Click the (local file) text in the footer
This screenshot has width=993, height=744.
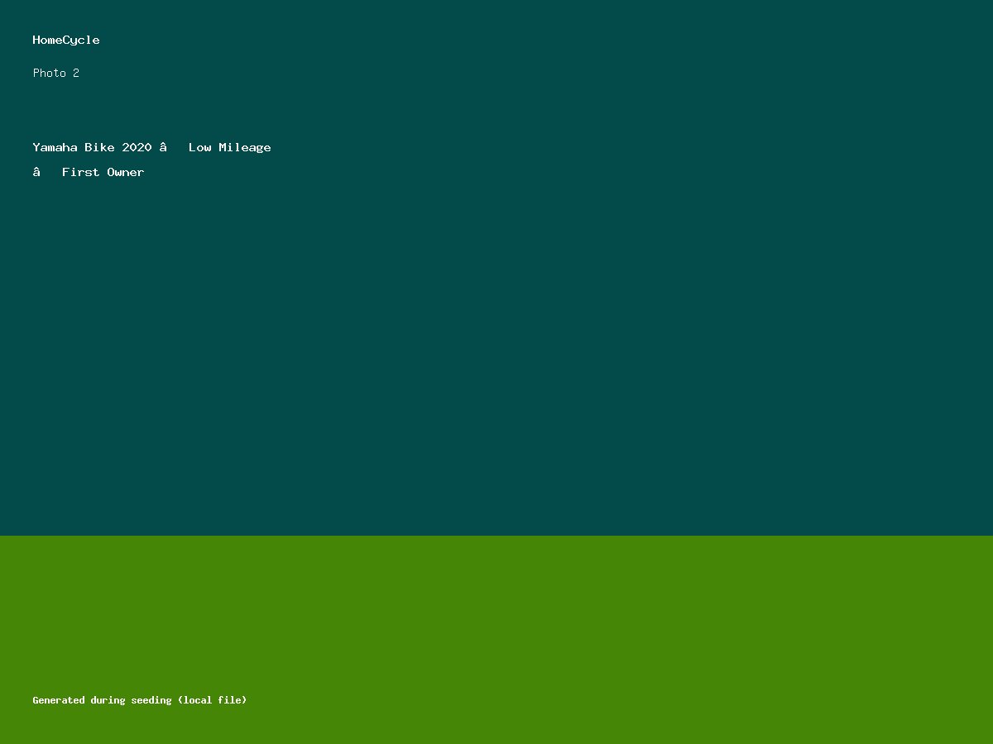pos(212,700)
